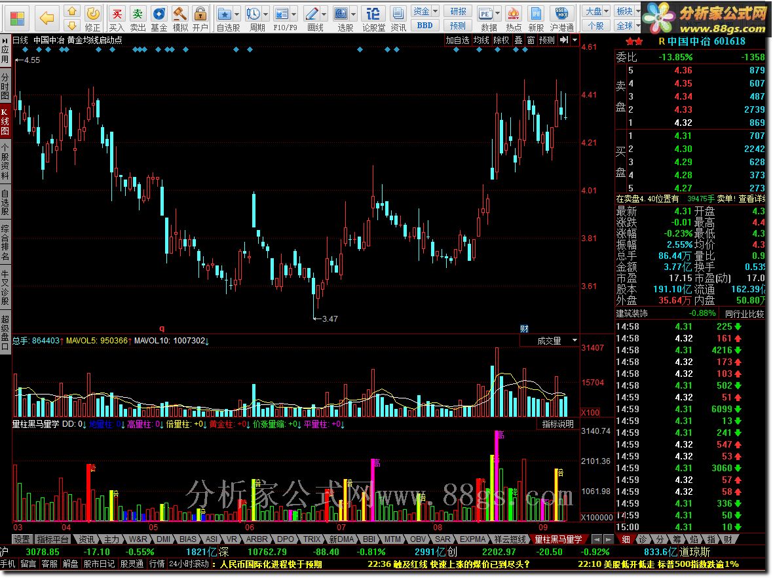Click the 同行业比较 link
773x578 pixels.
pyautogui.click(x=744, y=314)
